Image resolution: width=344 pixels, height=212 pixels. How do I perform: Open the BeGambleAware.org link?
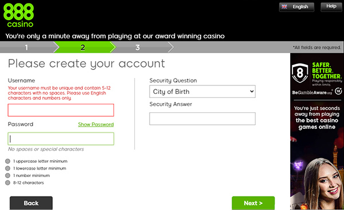click(x=312, y=92)
